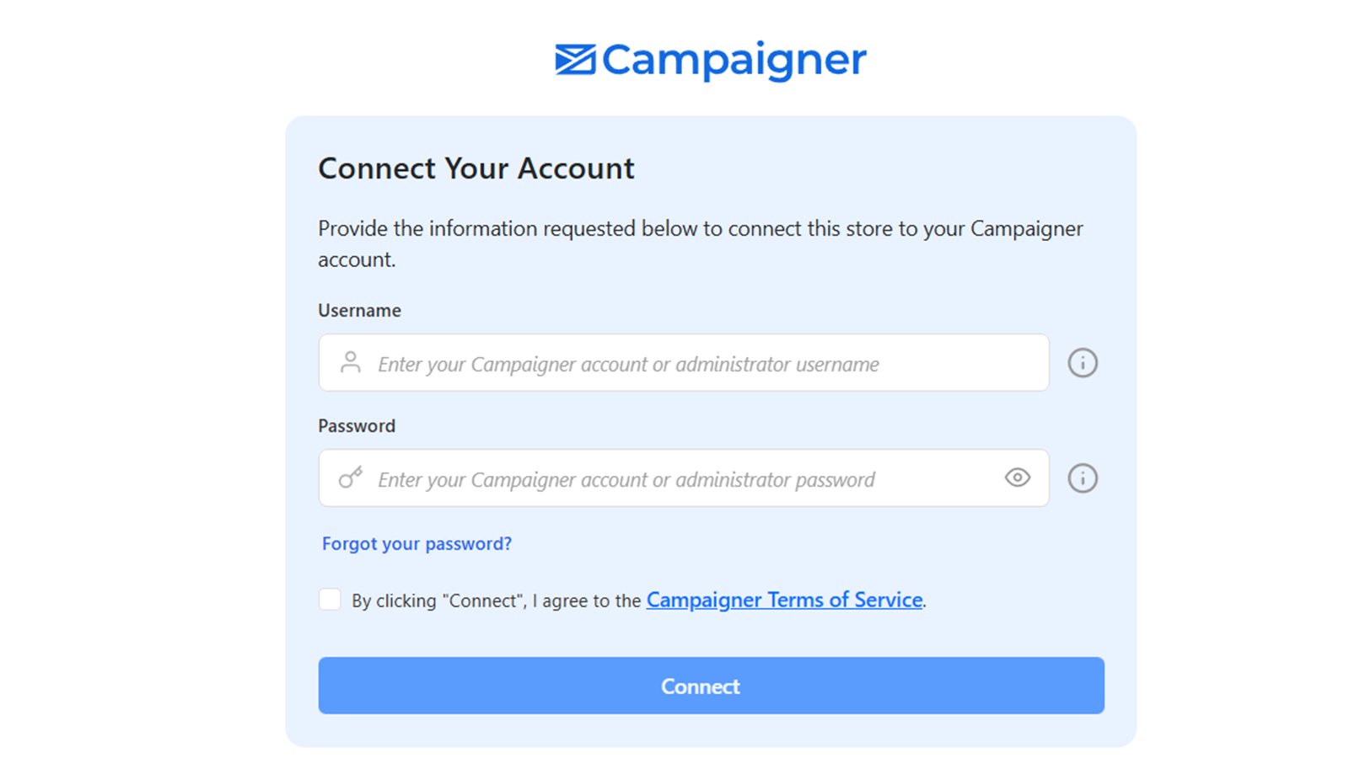Select the person icon inside the Username field

(x=350, y=362)
